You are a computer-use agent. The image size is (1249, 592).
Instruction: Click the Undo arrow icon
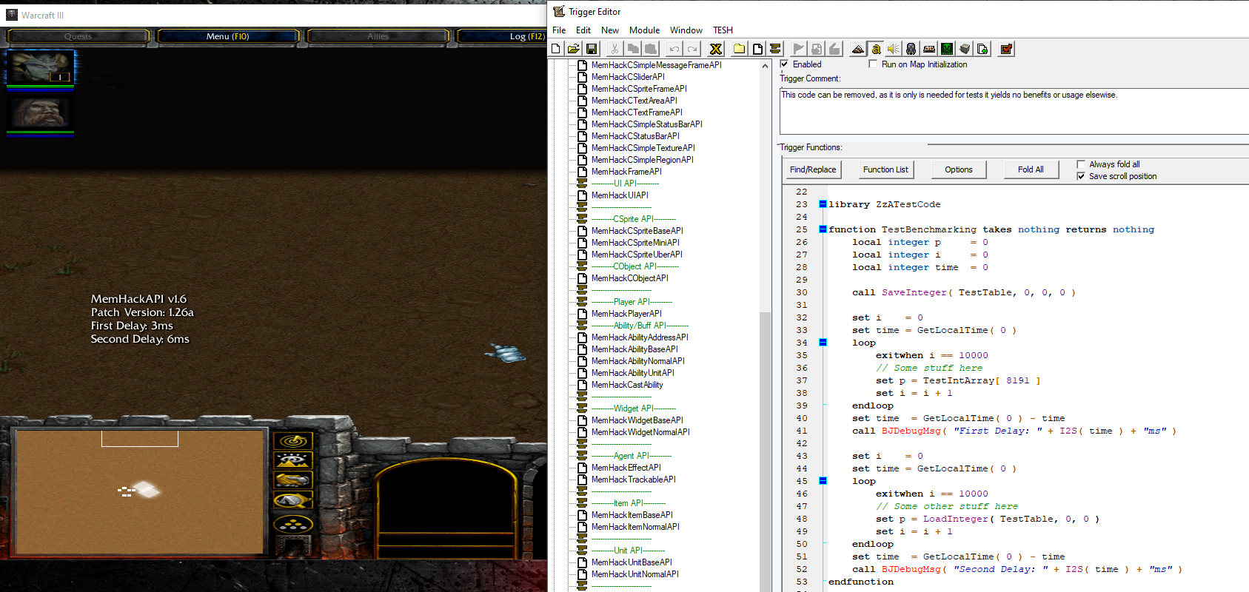point(674,49)
